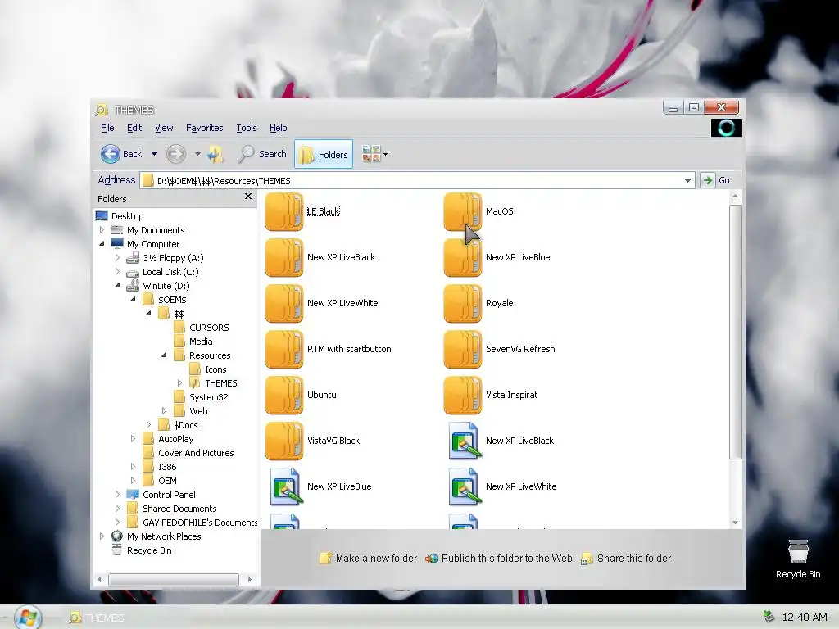Open the Edit menu
839x629 pixels.
point(134,128)
